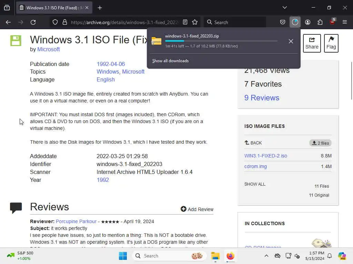353x264 pixels.
Task: Open File Explorer from taskbar
Action: pos(215,256)
